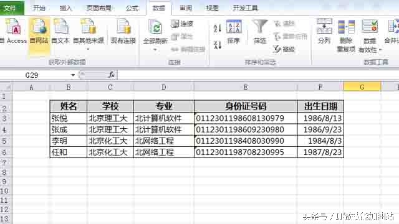The height and width of the screenshot is (224, 399).
Task: Click the Name Box showing G29
Action: (34, 75)
